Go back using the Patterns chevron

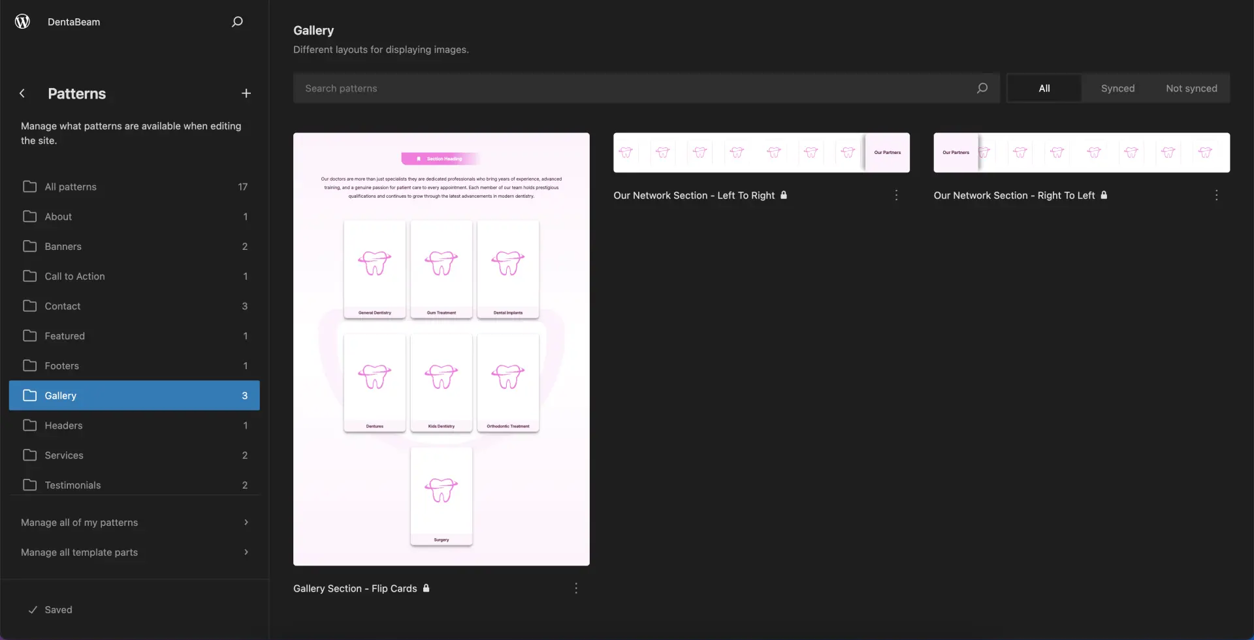coord(22,93)
